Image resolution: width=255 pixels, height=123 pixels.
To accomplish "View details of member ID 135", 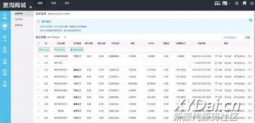I will [228, 56].
